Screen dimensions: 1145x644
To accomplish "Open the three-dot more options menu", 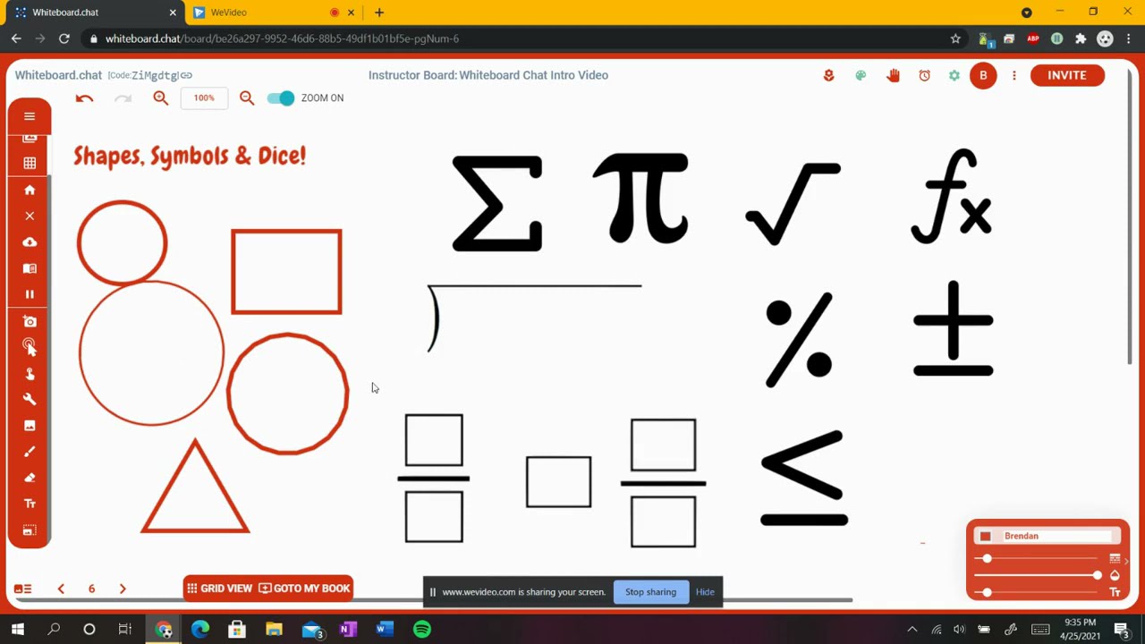I will pos(1014,75).
